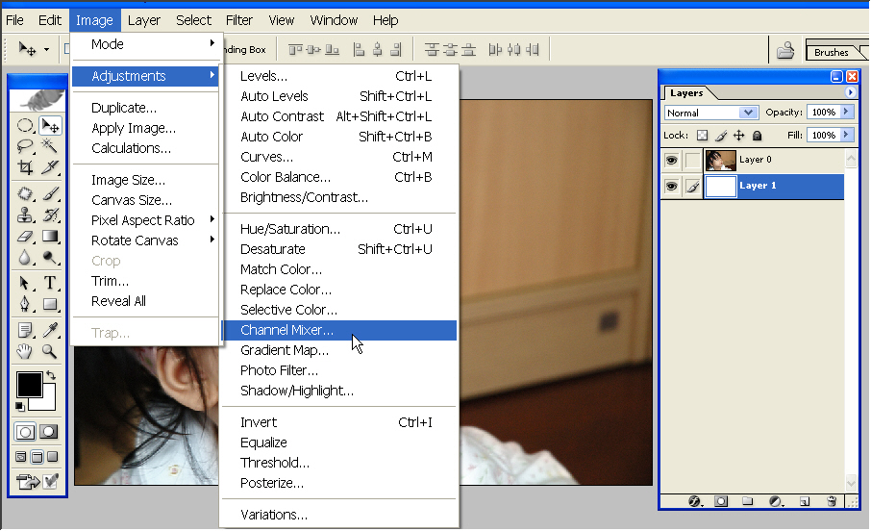This screenshot has height=531, width=871.
Task: Select the History Brush tool
Action: point(51,215)
